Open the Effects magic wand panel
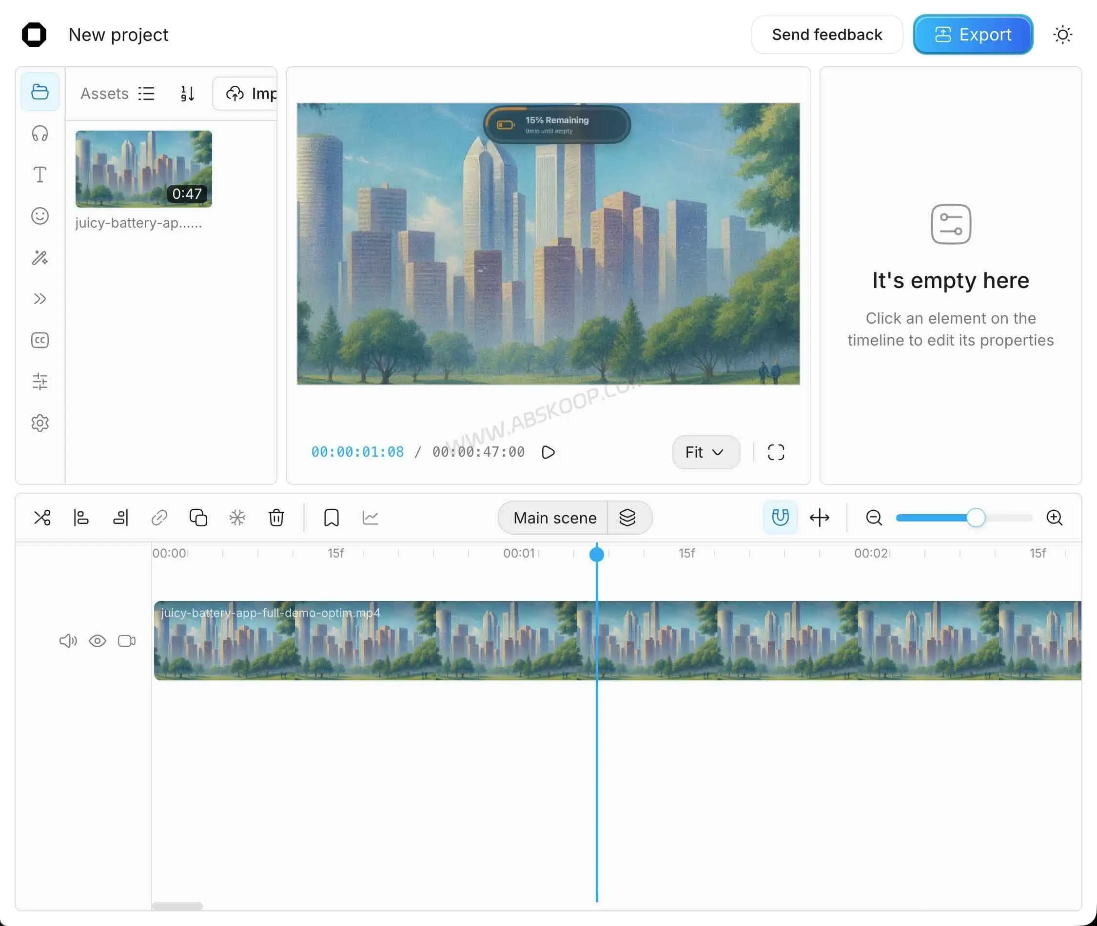1097x926 pixels. coord(40,257)
